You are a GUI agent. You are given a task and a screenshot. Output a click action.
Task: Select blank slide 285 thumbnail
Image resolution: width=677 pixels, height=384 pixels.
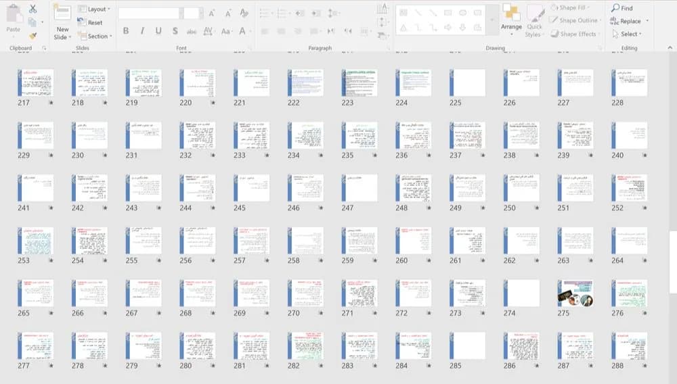(x=467, y=345)
